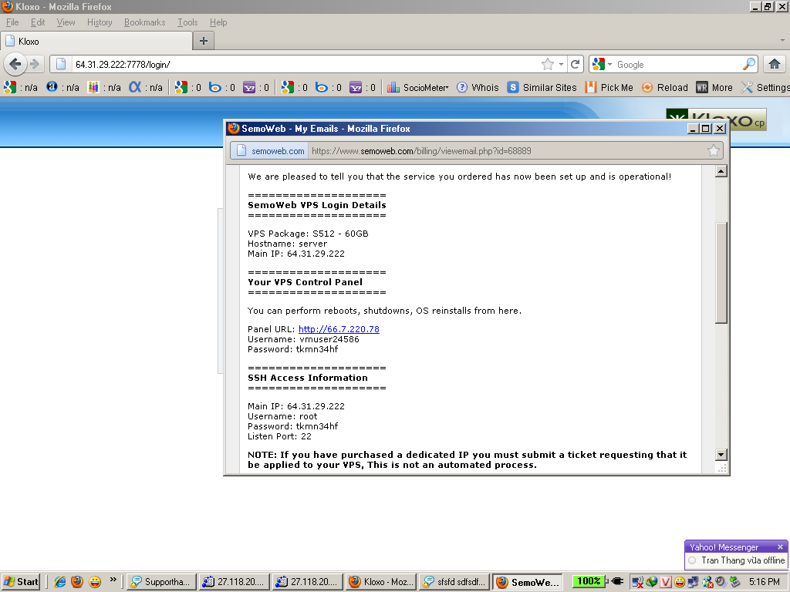
Task: Bookmark the Kloxo page with the star icon
Action: coord(547,64)
